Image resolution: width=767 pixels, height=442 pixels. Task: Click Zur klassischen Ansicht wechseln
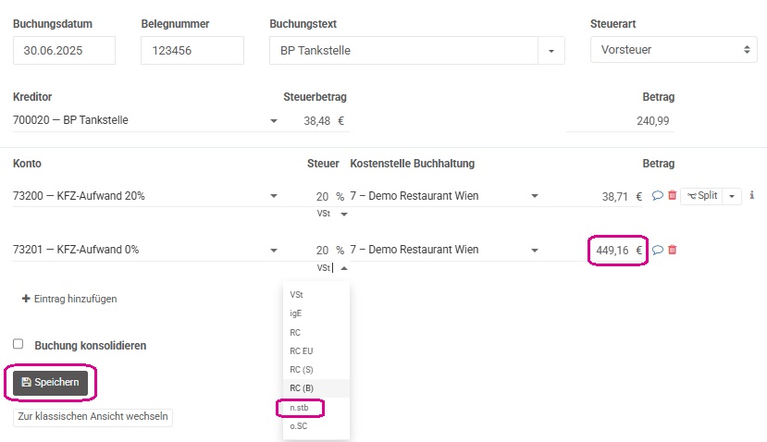coord(93,417)
